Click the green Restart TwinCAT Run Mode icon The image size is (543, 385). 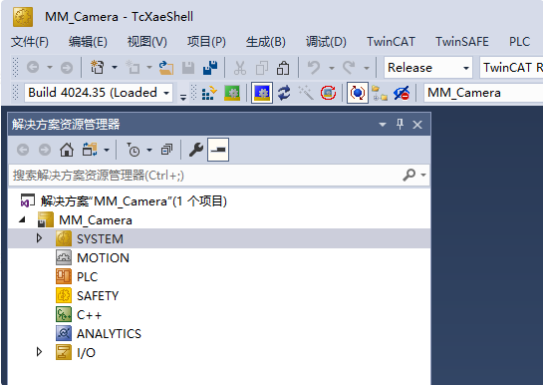click(232, 93)
